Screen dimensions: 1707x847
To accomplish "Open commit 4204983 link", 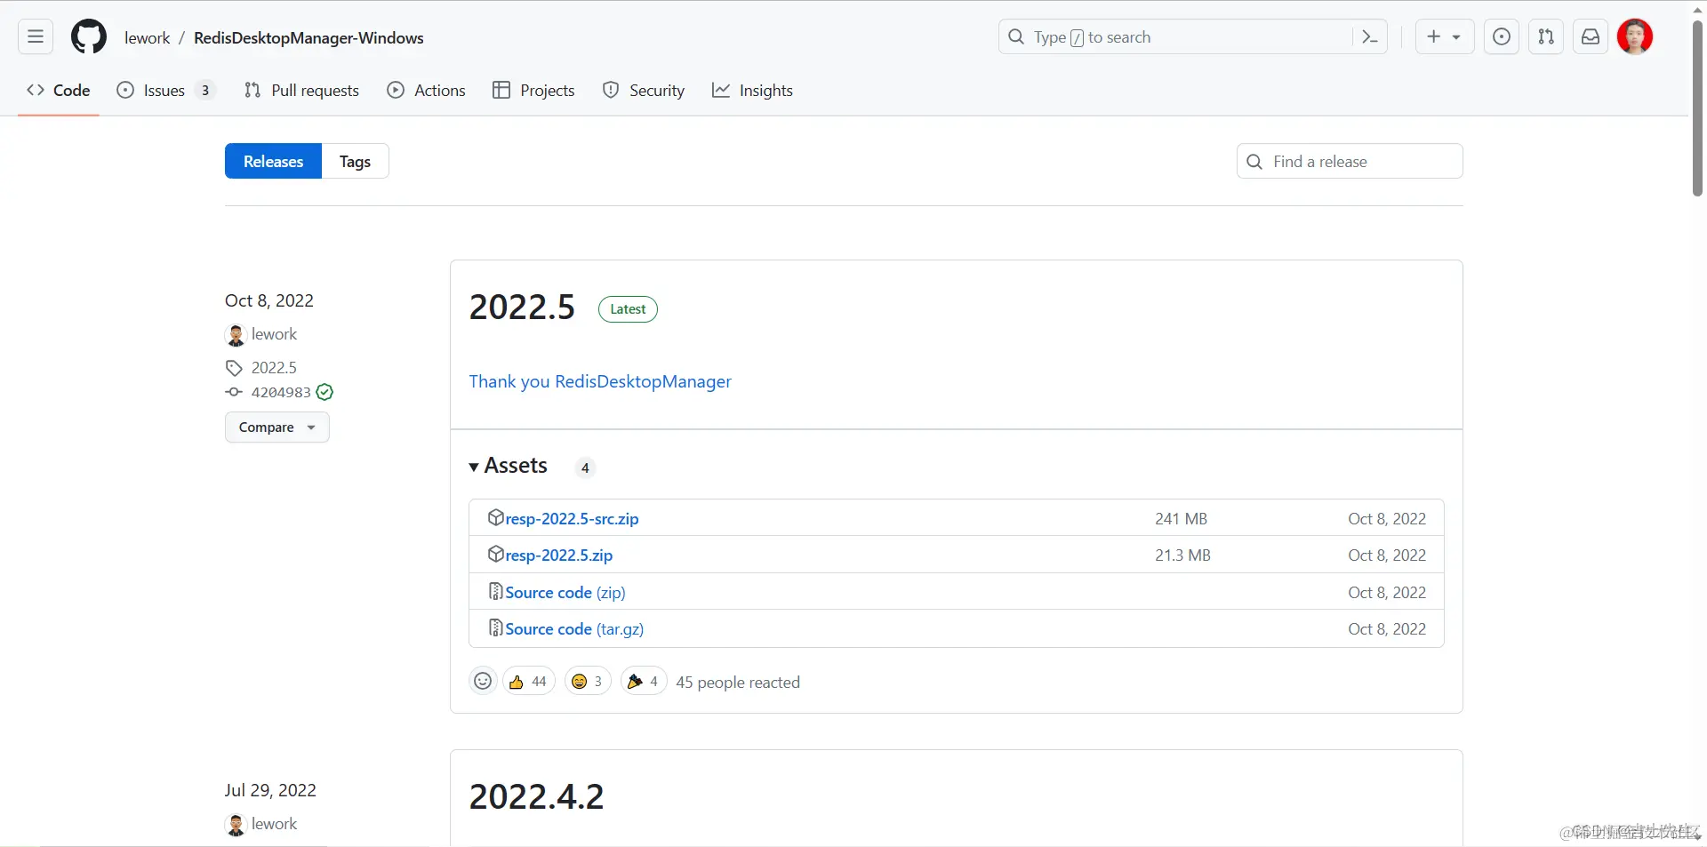I will pyautogui.click(x=281, y=393).
